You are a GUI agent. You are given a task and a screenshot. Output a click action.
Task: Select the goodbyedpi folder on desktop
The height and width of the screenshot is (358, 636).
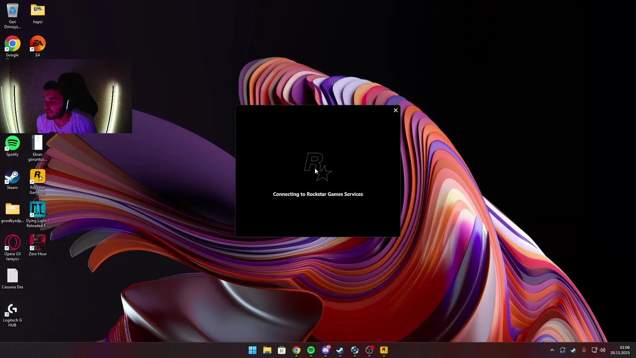tap(12, 213)
